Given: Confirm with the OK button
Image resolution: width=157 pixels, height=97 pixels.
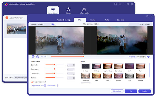Looking at the screenshot, I should (x=131, y=91).
